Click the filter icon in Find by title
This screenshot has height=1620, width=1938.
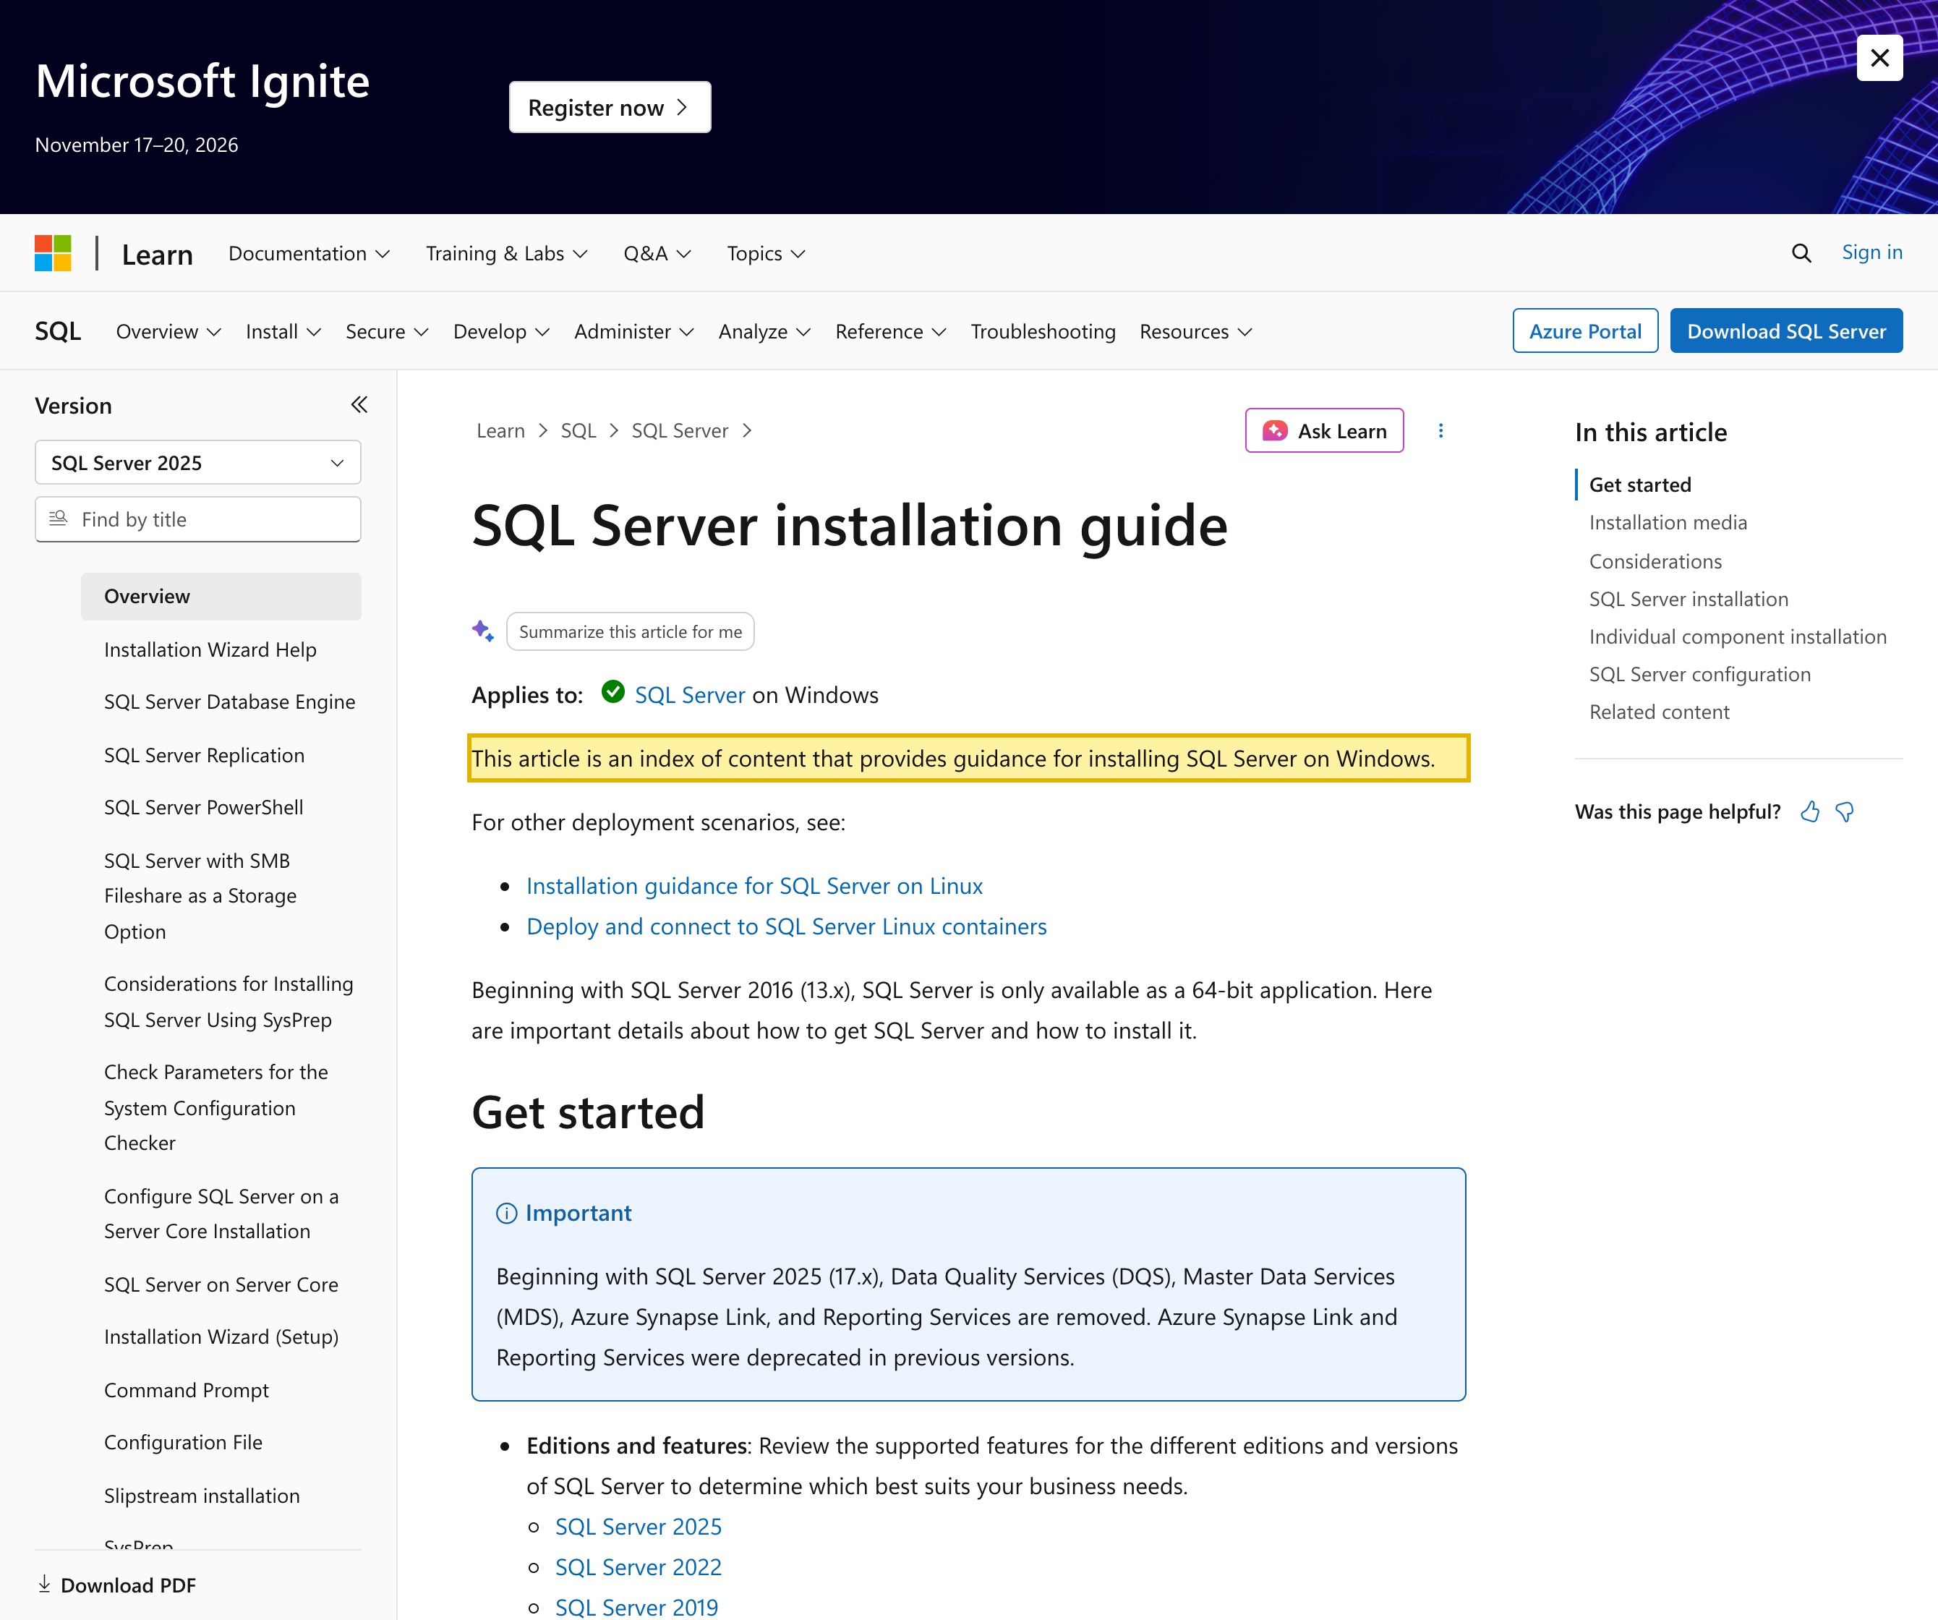coord(58,519)
